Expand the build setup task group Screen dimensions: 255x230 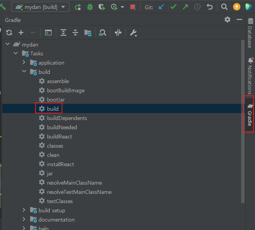(24, 210)
